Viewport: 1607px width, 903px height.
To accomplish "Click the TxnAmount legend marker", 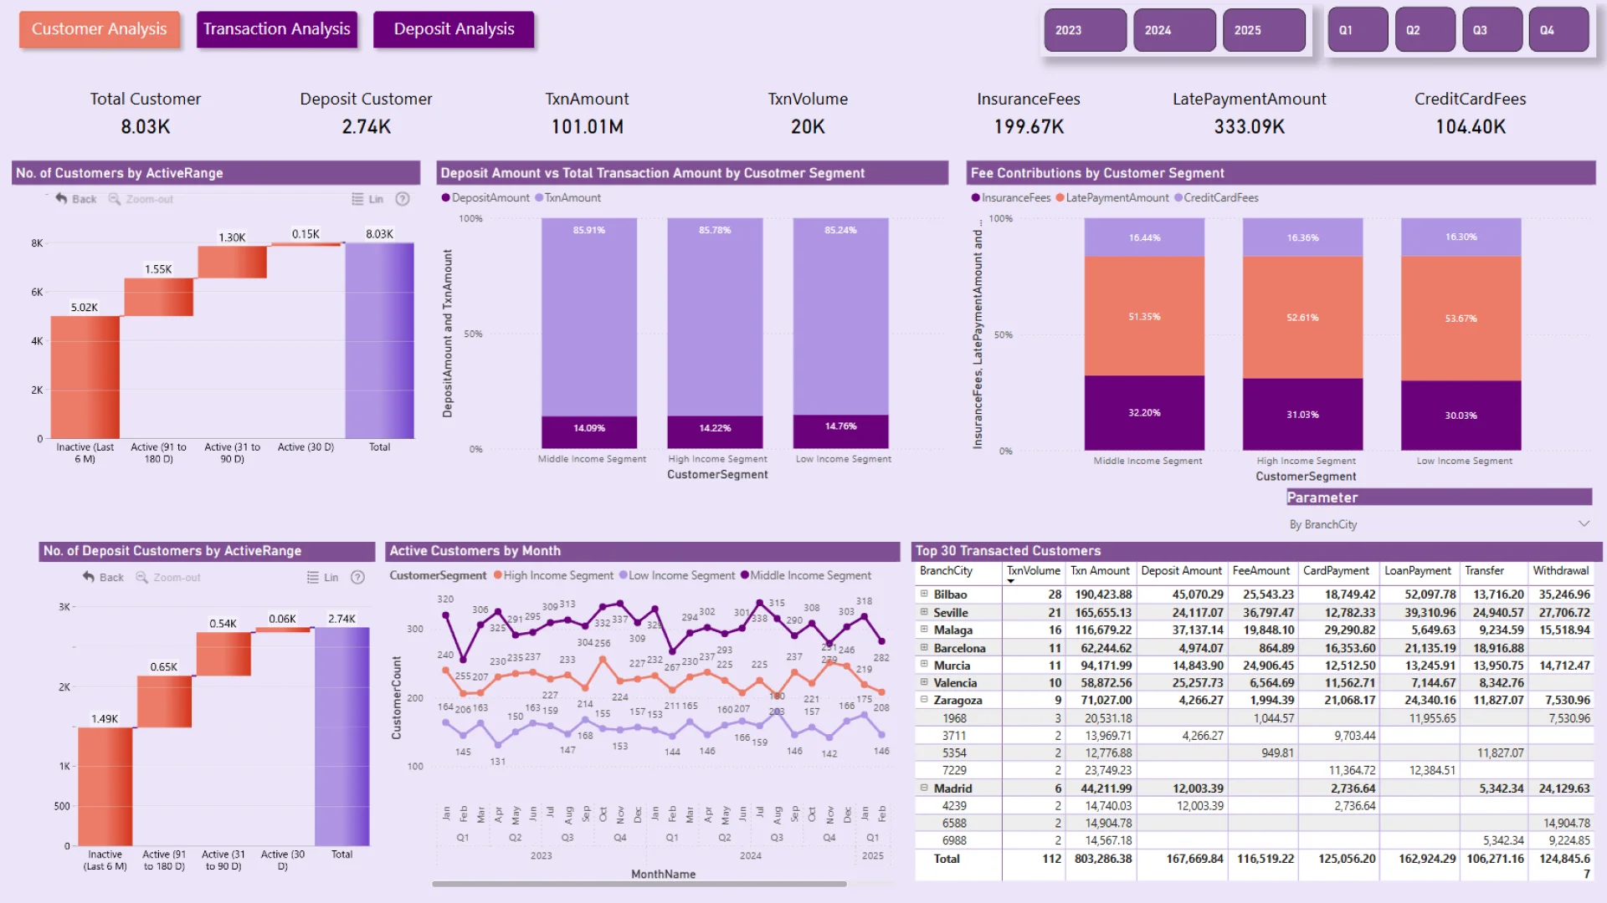I will click(x=539, y=198).
